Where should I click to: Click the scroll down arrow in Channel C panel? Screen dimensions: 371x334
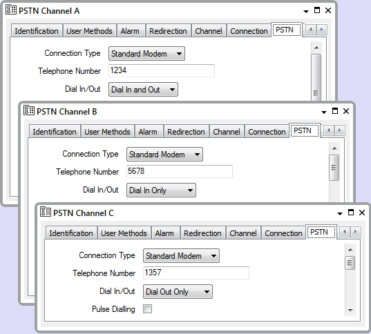tap(350, 310)
